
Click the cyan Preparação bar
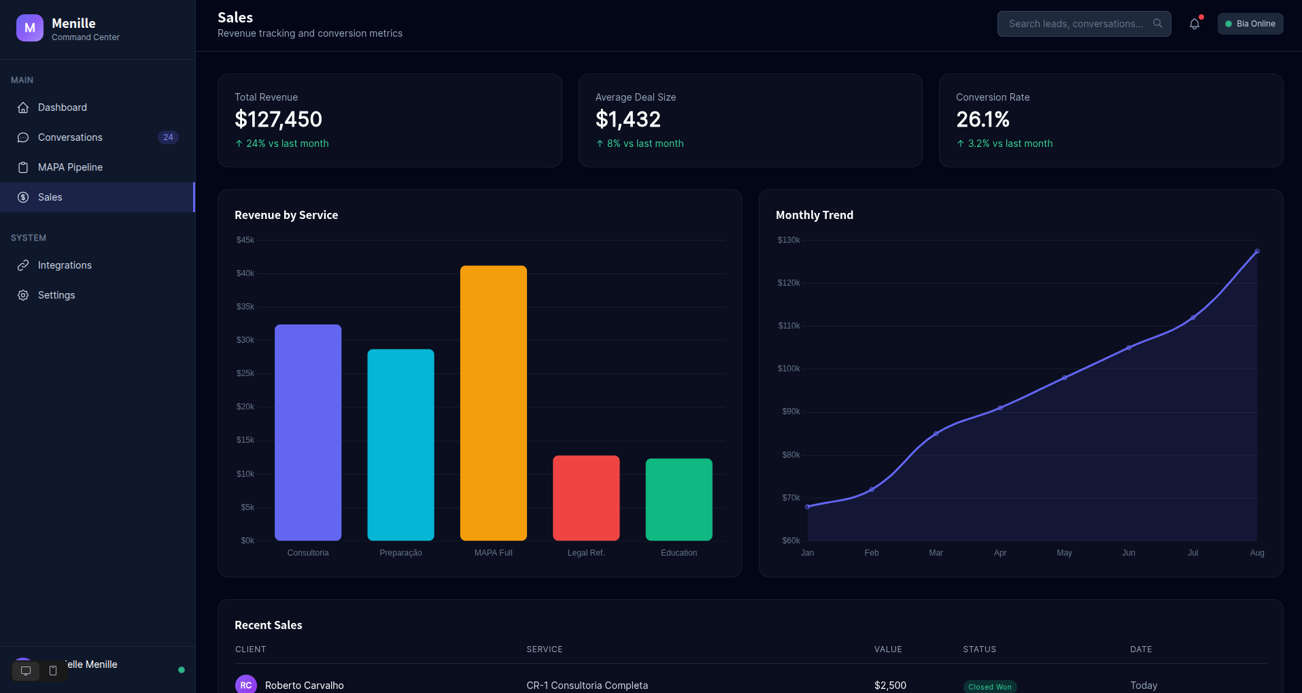[x=400, y=445]
